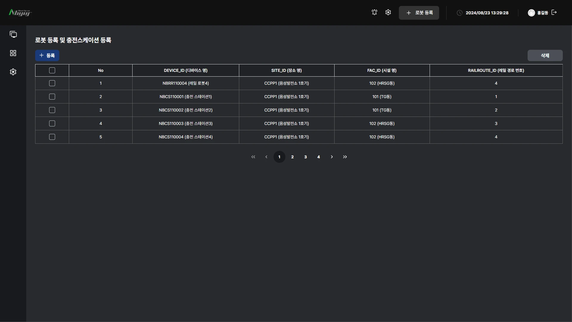Click the SITE_ID column header
572x322 pixels.
pos(287,70)
